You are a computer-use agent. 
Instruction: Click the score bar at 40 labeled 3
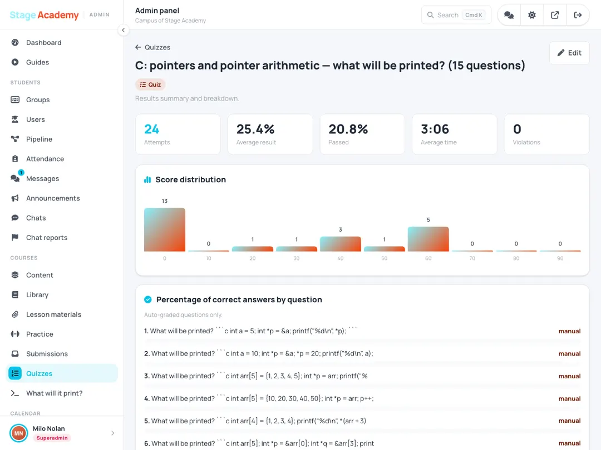click(x=341, y=244)
